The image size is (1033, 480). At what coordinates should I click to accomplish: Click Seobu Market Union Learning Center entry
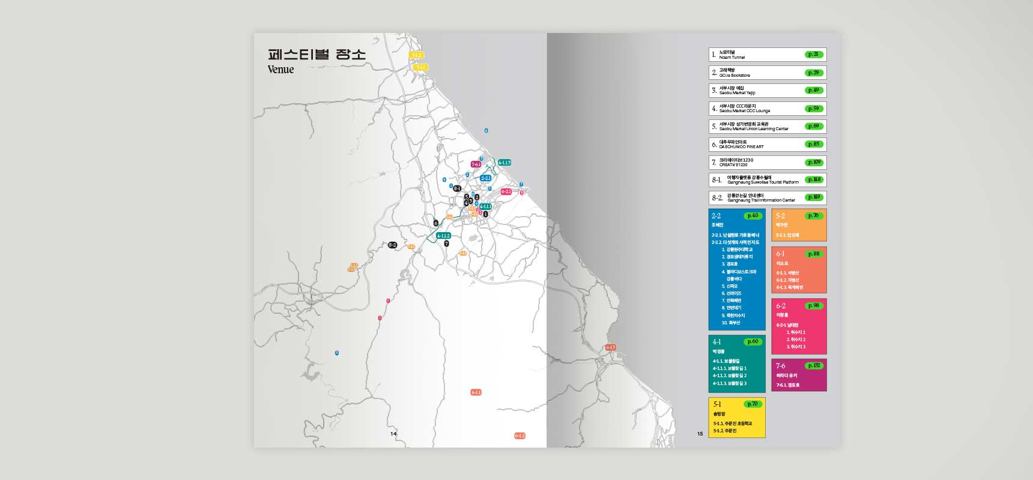(768, 127)
